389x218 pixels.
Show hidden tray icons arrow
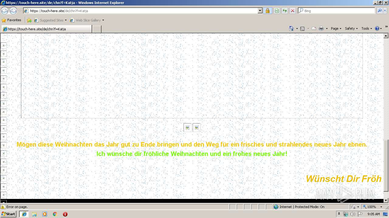point(339,214)
